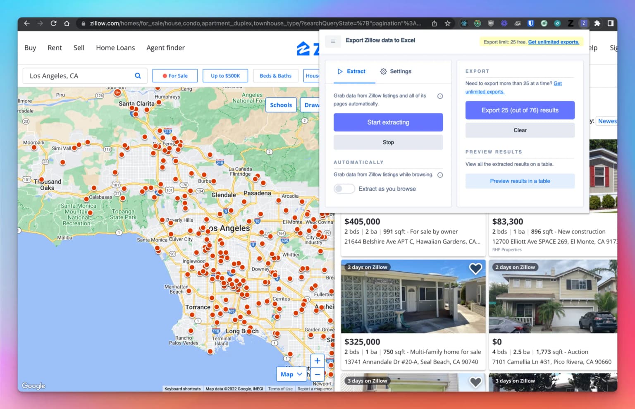The width and height of the screenshot is (635, 409).
Task: Show Schools on the map
Action: tap(281, 105)
